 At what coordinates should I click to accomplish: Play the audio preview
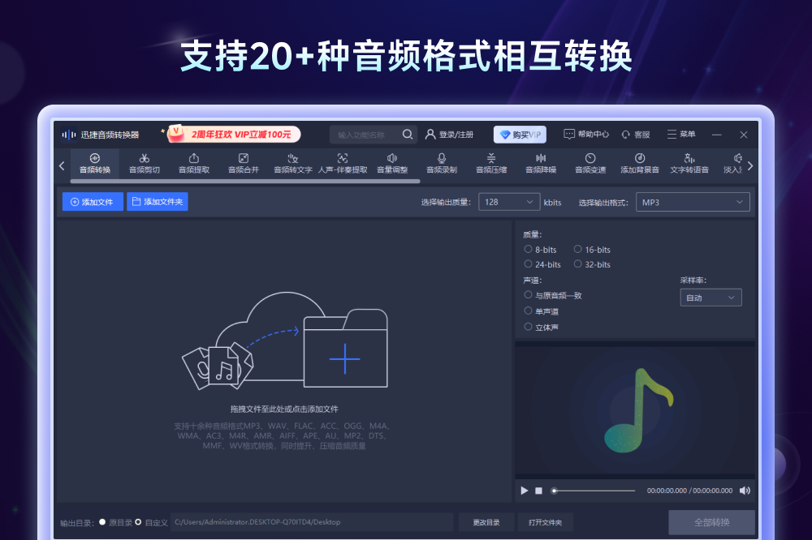pyautogui.click(x=524, y=491)
